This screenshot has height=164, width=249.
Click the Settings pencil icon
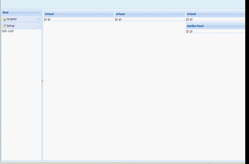click(x=4, y=26)
